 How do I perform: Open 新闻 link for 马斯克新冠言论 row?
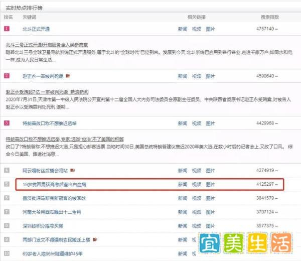(183, 198)
